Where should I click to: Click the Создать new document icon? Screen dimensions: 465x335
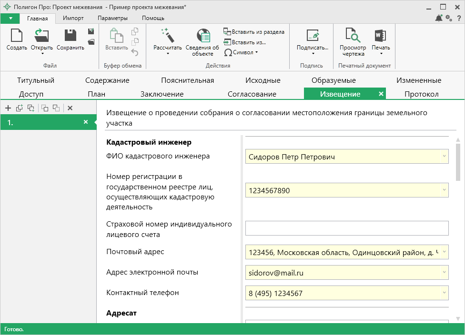coord(17,36)
